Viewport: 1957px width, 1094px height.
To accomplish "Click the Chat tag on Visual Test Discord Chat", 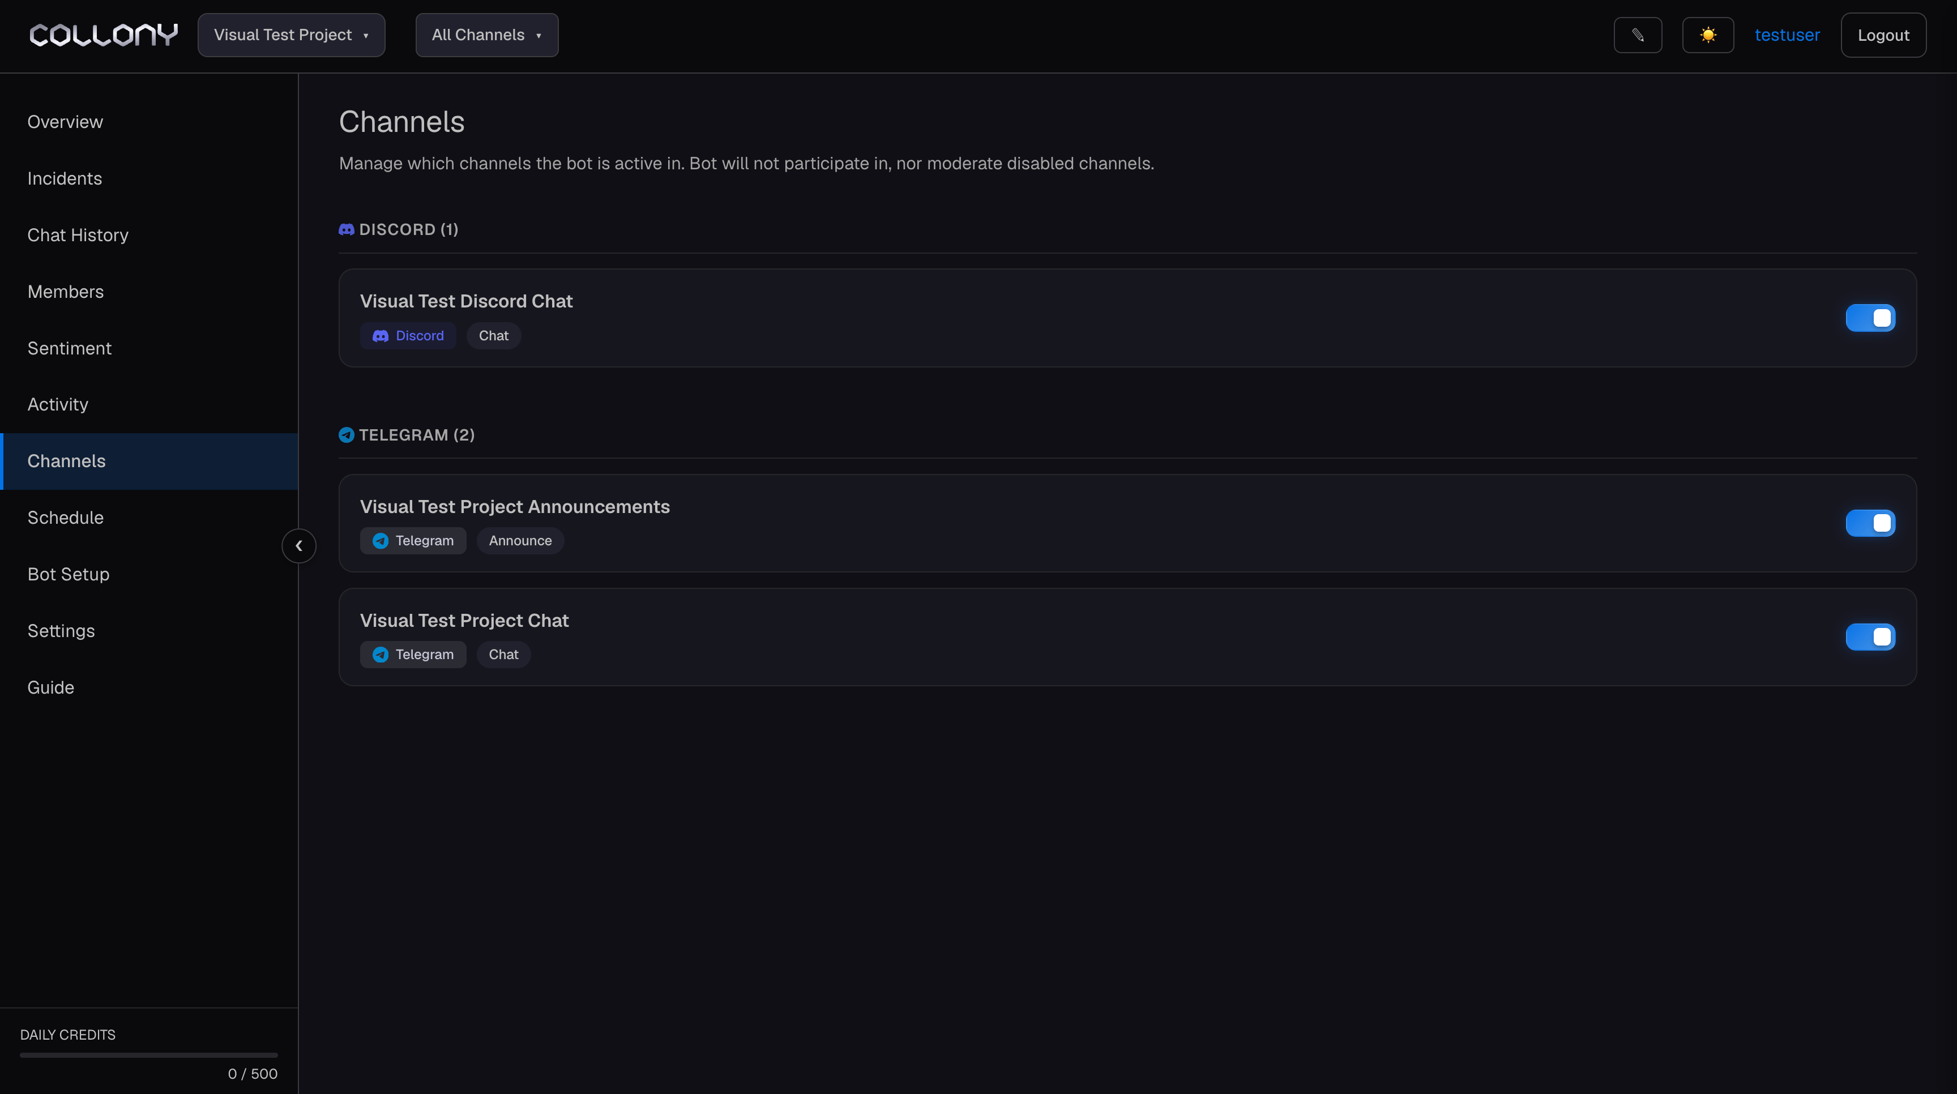I will click(494, 336).
